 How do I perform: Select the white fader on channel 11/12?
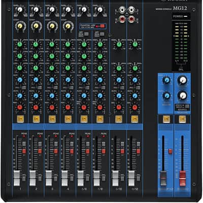tap(131, 178)
